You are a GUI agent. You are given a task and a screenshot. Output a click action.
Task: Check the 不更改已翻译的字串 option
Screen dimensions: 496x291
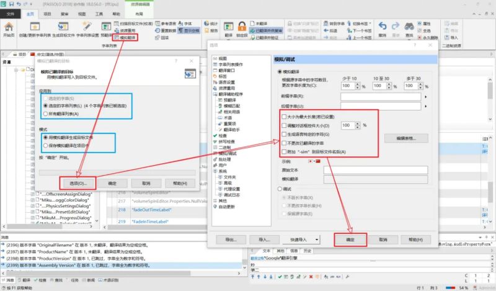point(284,143)
